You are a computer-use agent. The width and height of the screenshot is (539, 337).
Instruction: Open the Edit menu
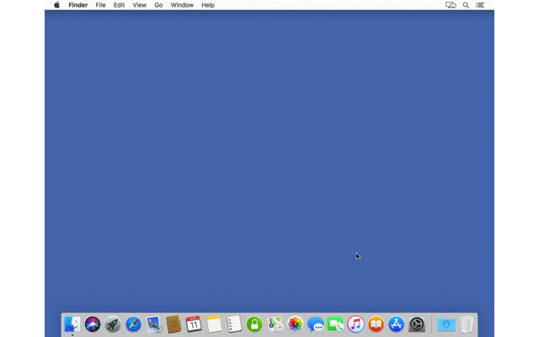119,5
